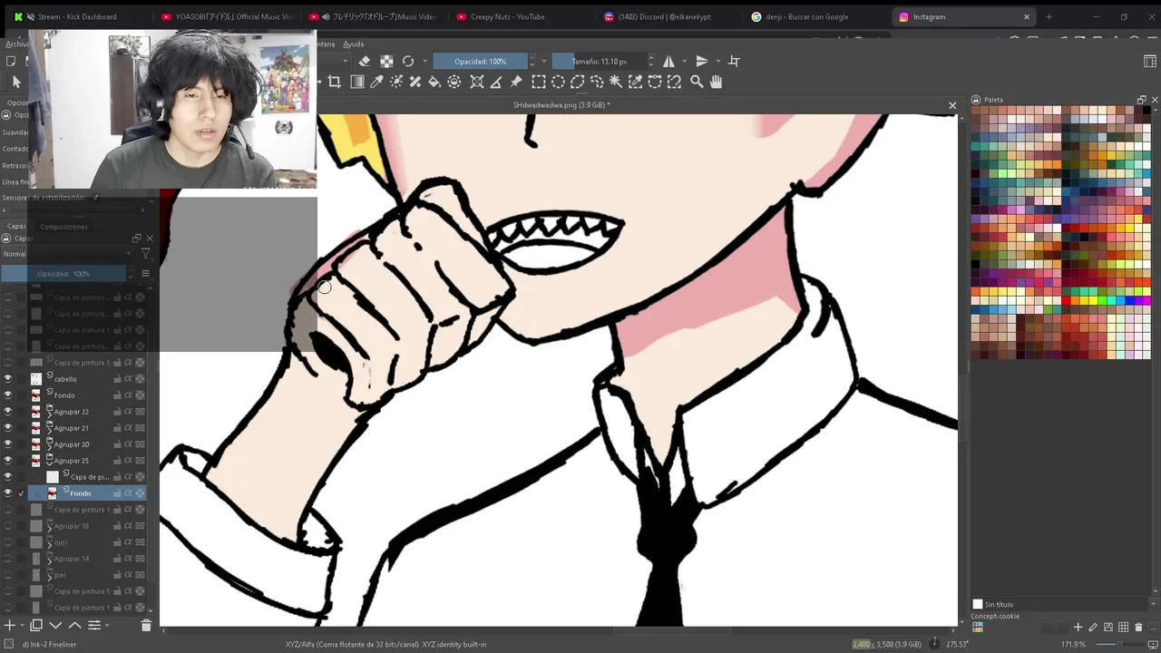Select the Gradient tool
This screenshot has width=1161, height=653.
(x=356, y=82)
